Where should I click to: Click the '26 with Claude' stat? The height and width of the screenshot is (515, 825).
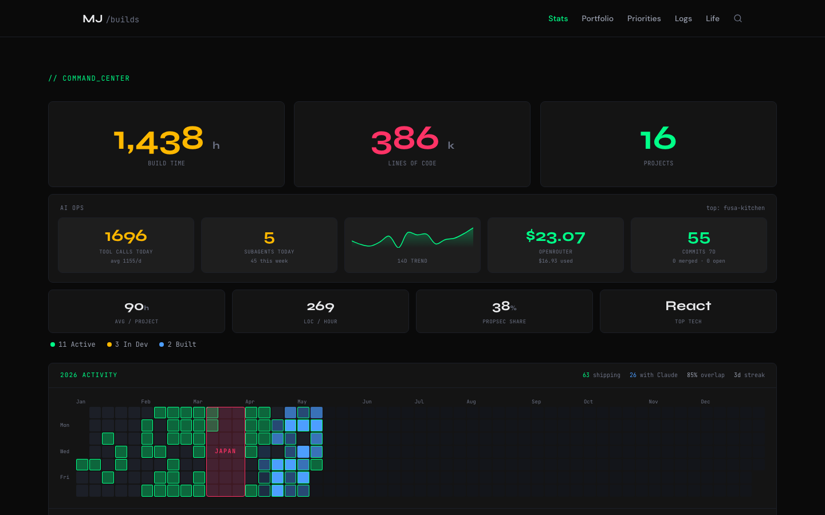coord(654,375)
